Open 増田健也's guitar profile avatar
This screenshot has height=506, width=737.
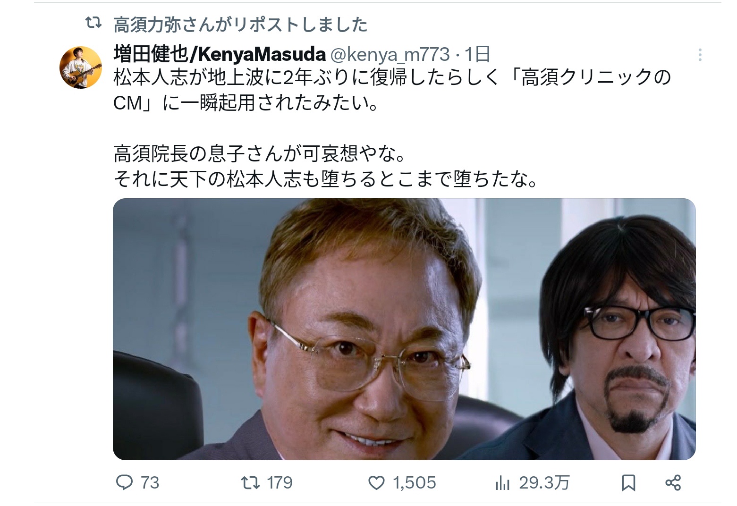(x=81, y=67)
